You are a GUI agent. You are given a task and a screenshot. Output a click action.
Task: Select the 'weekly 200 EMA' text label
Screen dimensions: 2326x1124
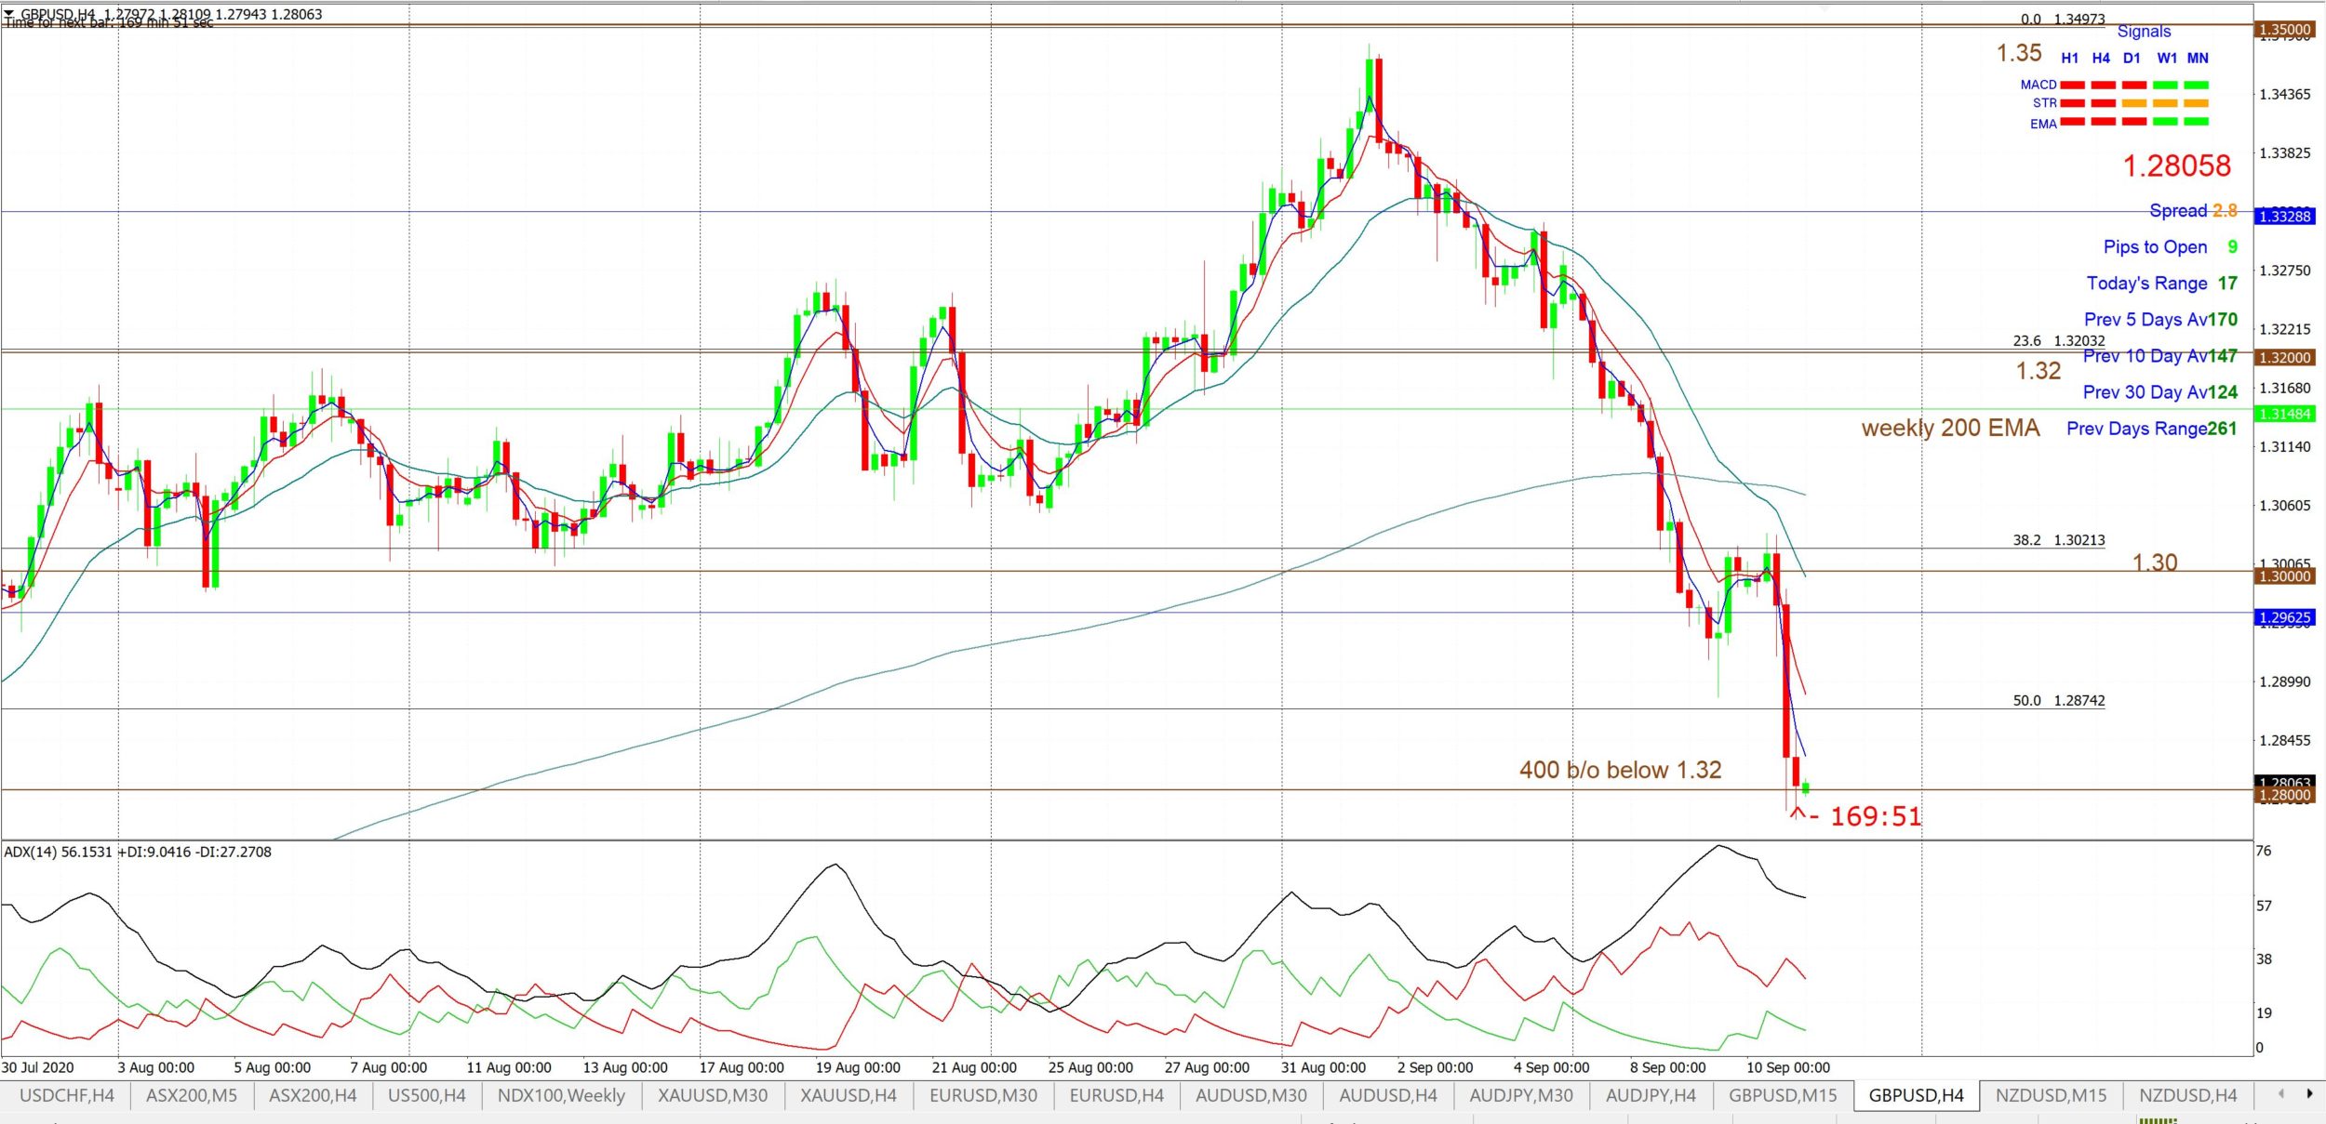point(1950,428)
